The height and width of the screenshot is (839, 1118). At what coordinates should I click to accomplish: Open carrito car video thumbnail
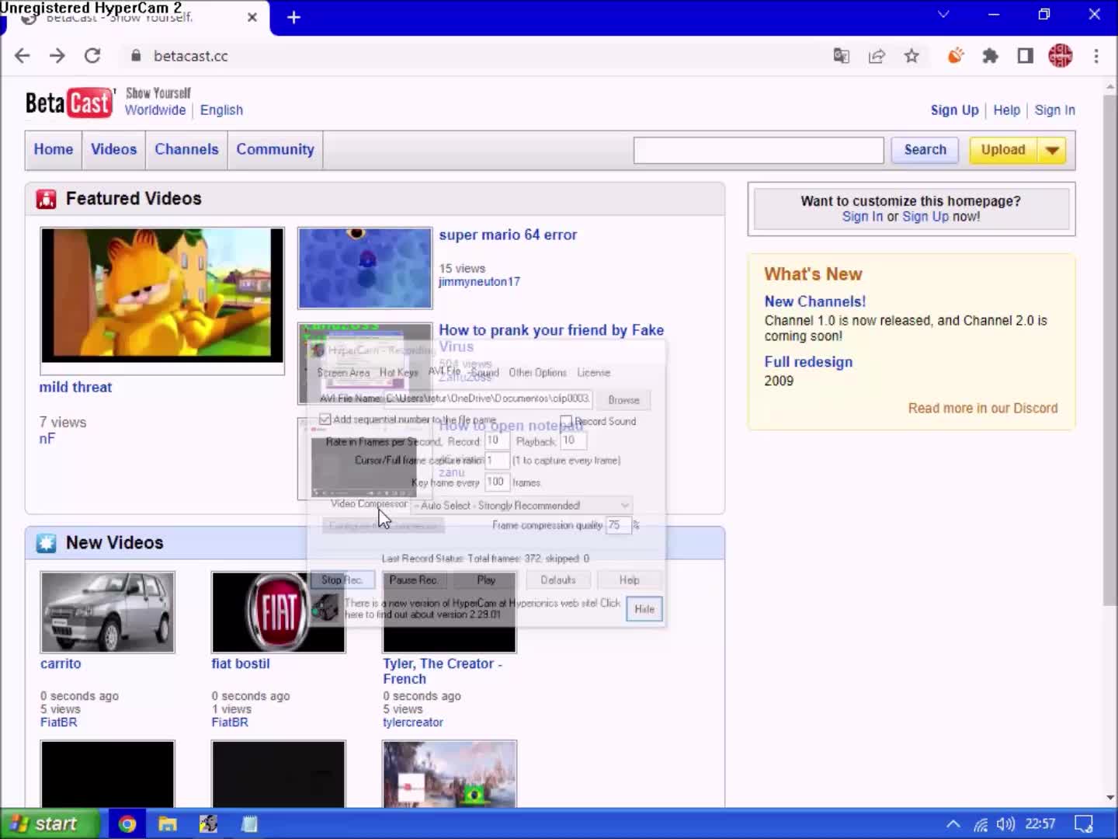108,612
